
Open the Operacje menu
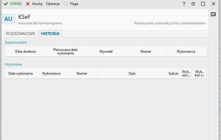click(x=53, y=4)
